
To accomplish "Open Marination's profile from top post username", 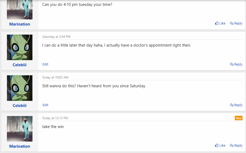I will tap(20, 24).
